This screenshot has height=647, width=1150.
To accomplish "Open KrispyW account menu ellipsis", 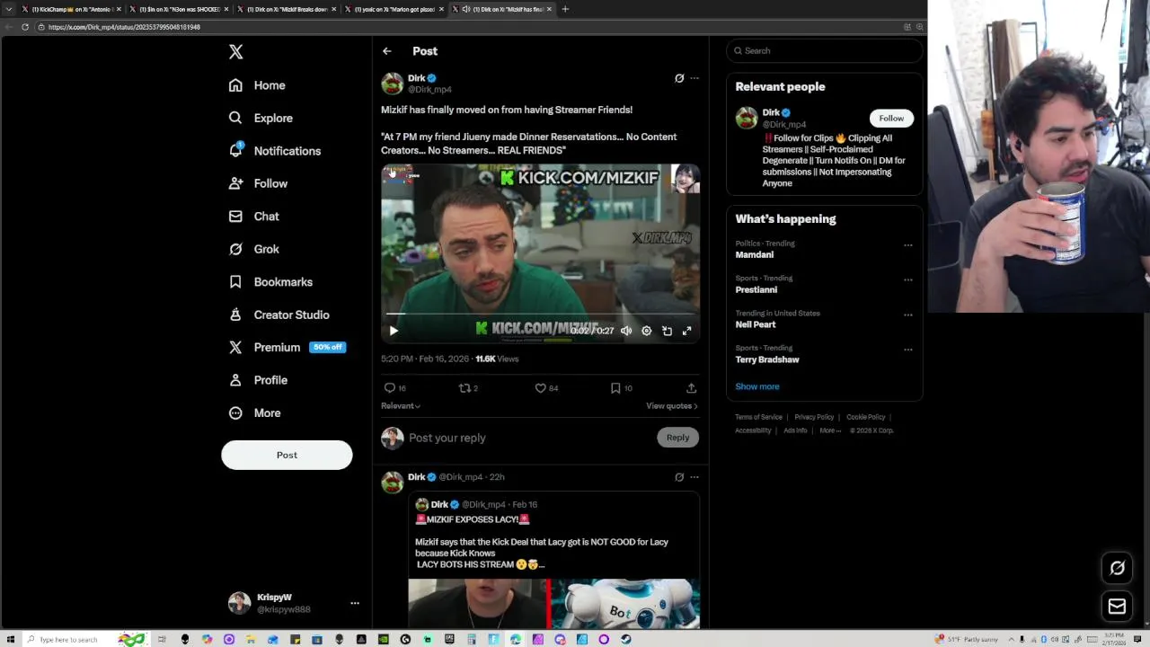I will pyautogui.click(x=355, y=603).
